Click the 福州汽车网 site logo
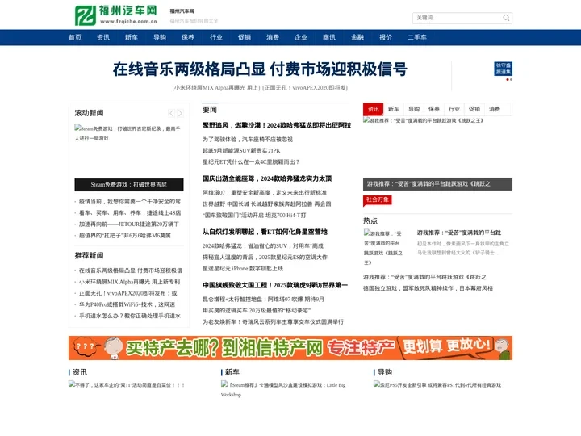The height and width of the screenshot is (436, 581). 115,15
